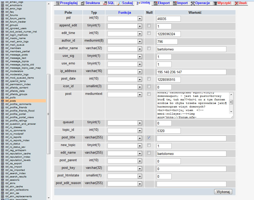This screenshot has width=254, height=200.
Task: Click the Przeglądaj (browse) tab icon
Action: tap(58, 3)
